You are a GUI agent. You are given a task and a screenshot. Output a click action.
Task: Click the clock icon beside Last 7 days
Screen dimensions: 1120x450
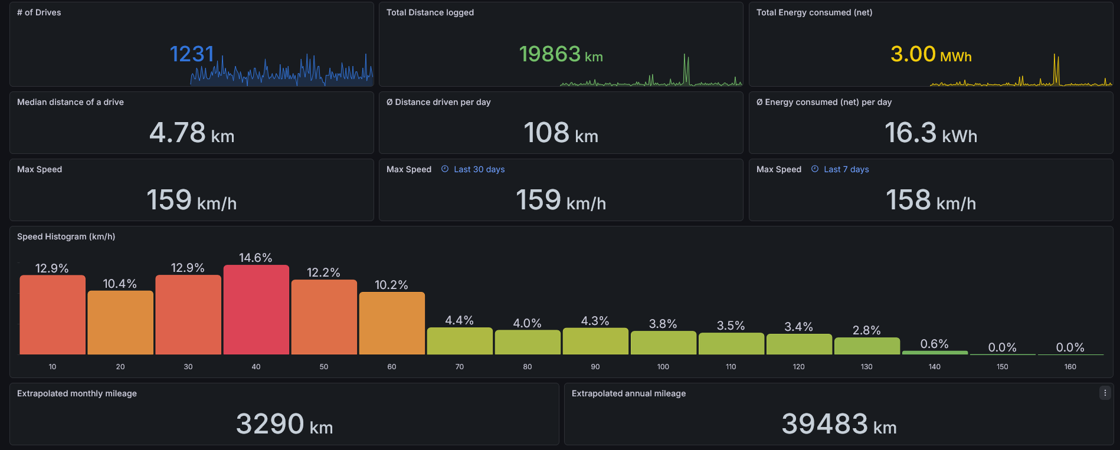(x=815, y=169)
